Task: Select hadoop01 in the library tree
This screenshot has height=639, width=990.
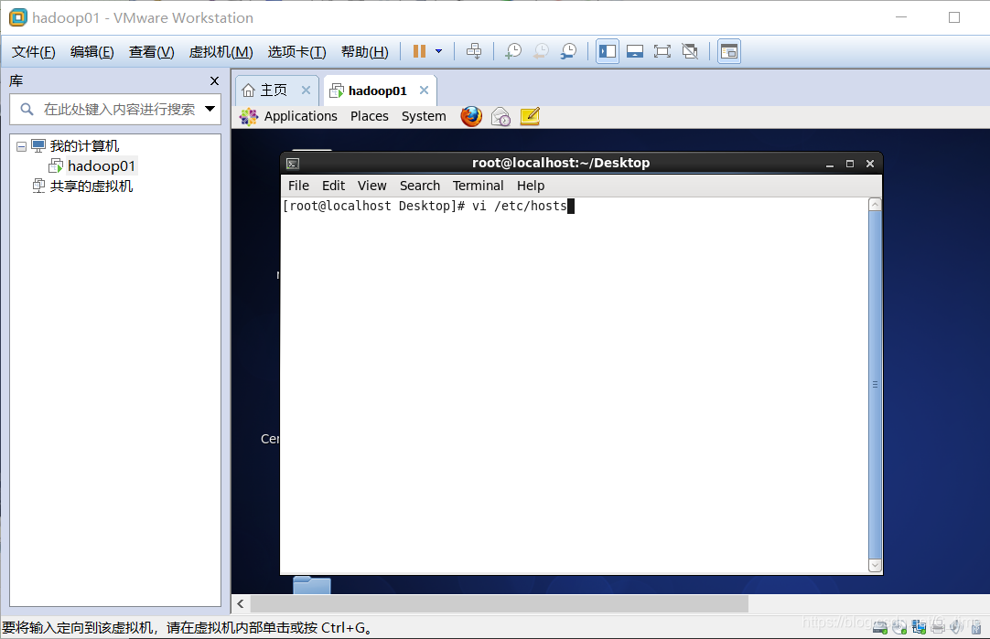Action: pyautogui.click(x=101, y=165)
